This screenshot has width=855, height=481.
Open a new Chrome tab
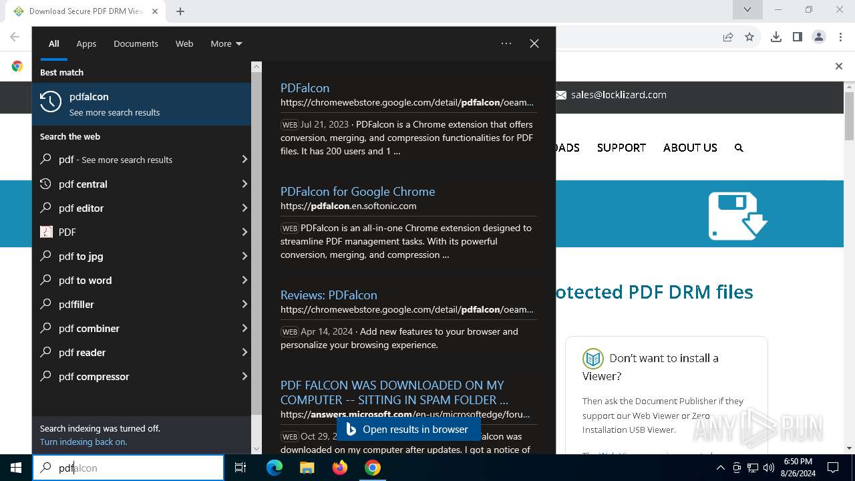[x=180, y=11]
